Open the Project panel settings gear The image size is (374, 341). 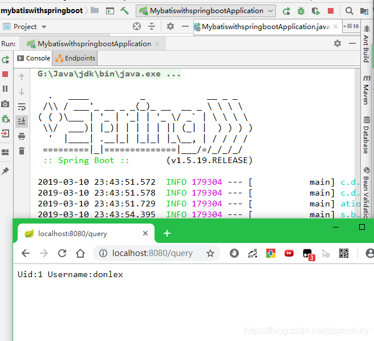click(x=170, y=26)
